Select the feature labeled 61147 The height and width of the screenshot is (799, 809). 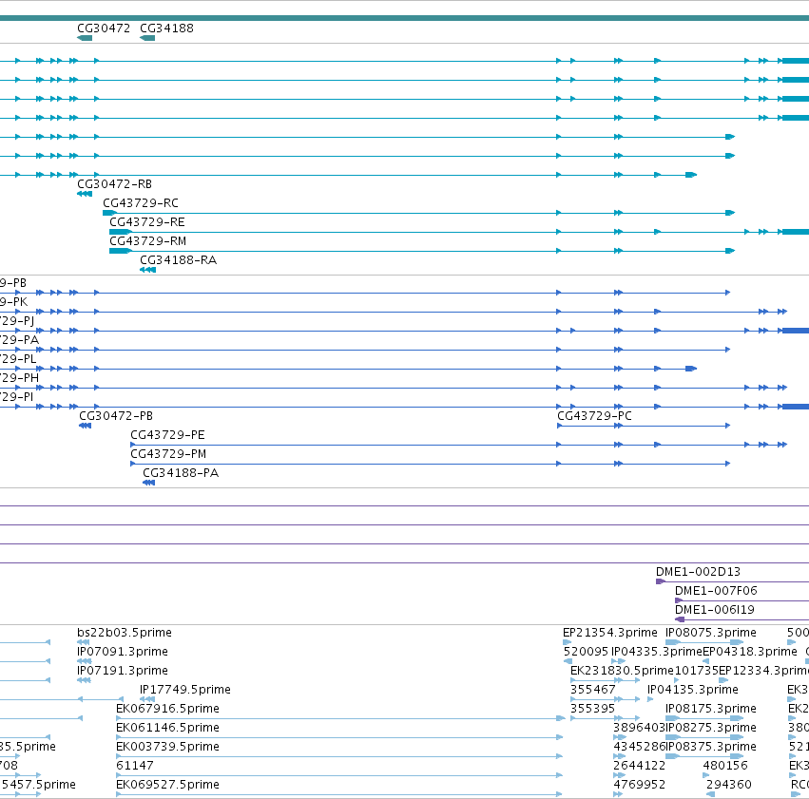pyautogui.click(x=135, y=766)
